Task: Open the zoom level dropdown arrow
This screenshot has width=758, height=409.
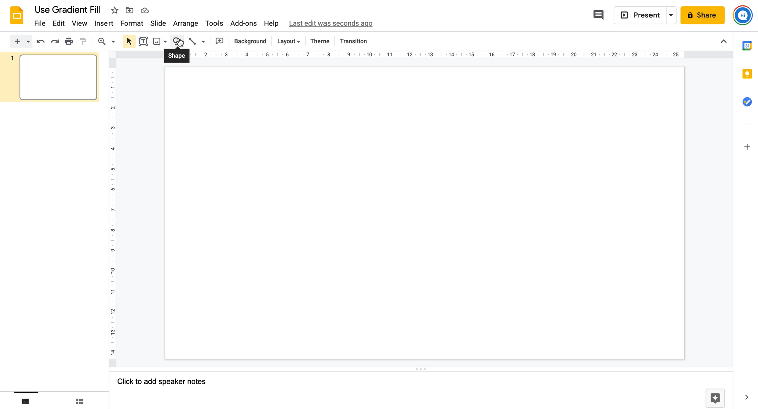Action: (113, 41)
